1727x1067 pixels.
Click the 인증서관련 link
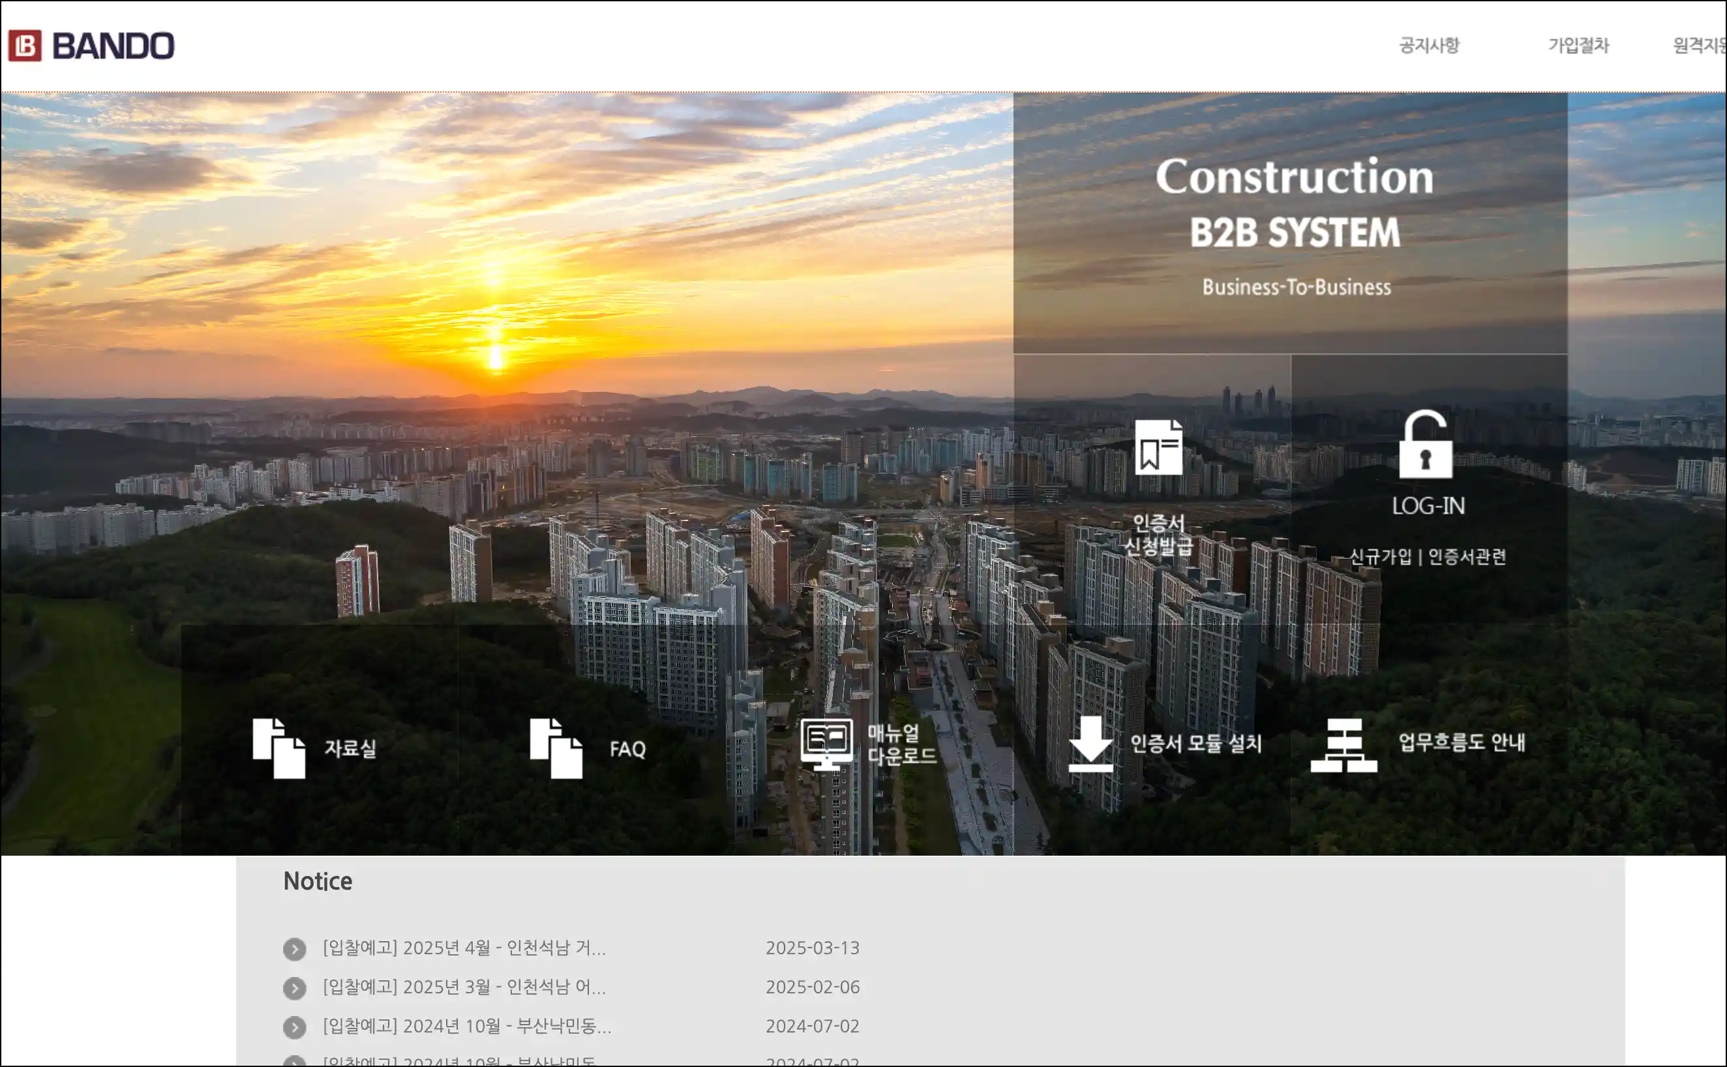(x=1467, y=557)
